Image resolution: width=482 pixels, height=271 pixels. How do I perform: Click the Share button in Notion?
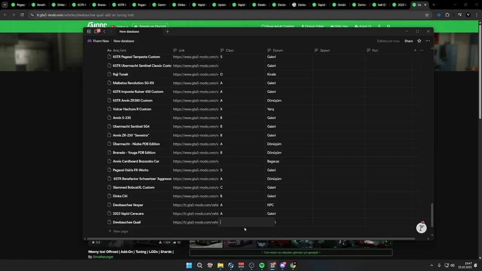409,41
